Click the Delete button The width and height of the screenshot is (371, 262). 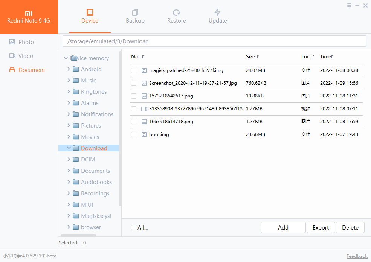[350, 227]
